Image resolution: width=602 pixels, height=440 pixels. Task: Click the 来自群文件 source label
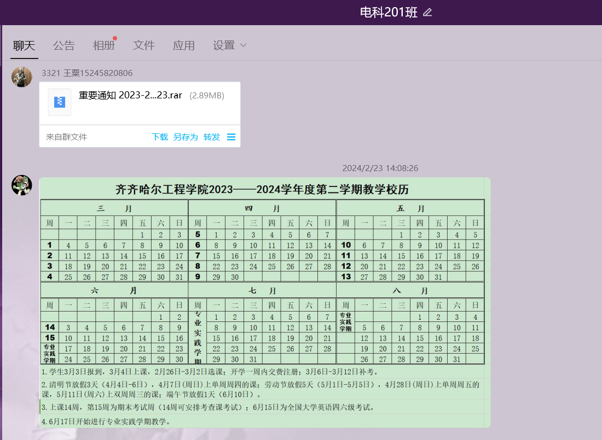tap(66, 137)
